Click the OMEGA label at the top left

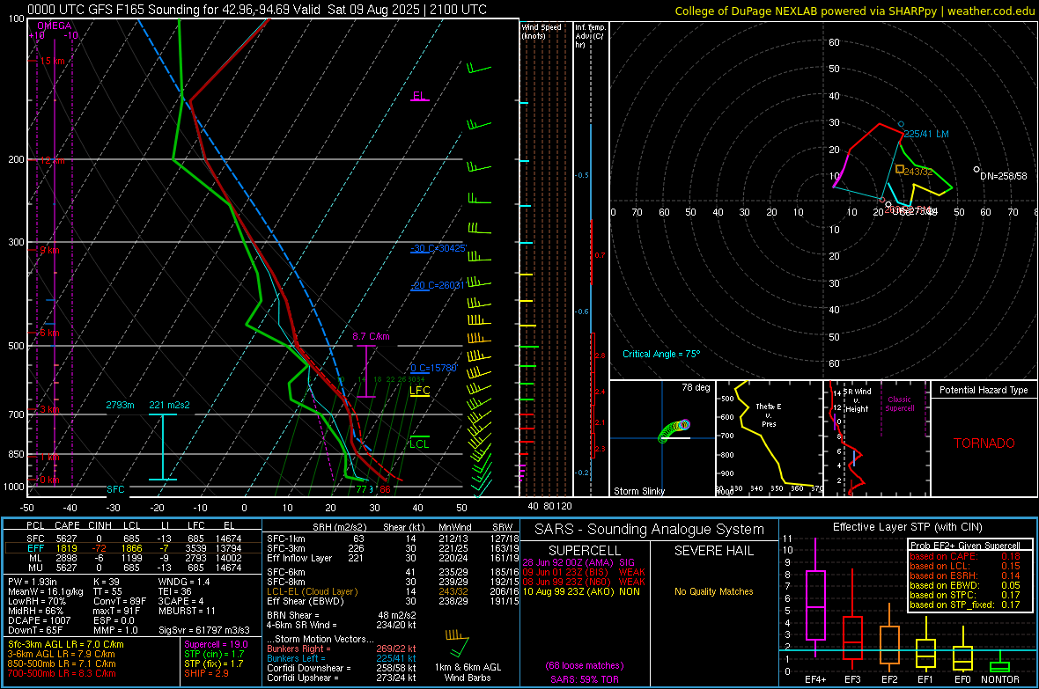pos(54,26)
